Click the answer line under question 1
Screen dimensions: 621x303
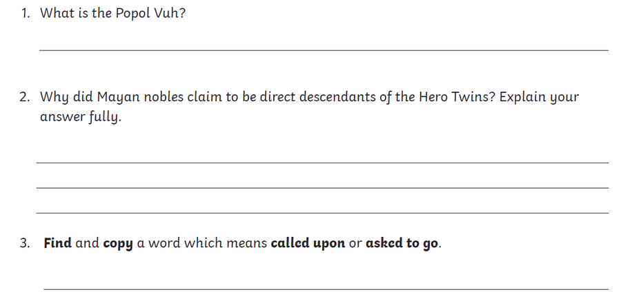324,50
